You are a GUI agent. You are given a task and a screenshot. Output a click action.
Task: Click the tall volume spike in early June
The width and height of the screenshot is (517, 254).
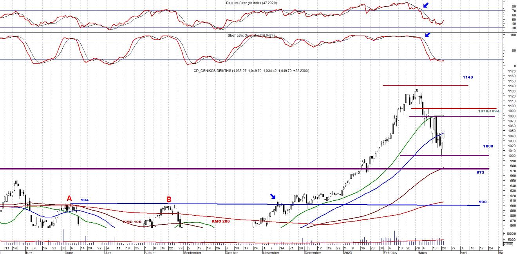click(63, 236)
